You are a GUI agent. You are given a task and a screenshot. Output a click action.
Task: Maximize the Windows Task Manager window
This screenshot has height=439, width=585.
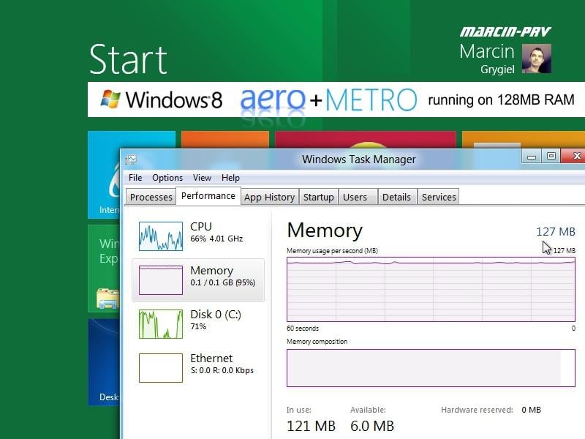pos(551,156)
